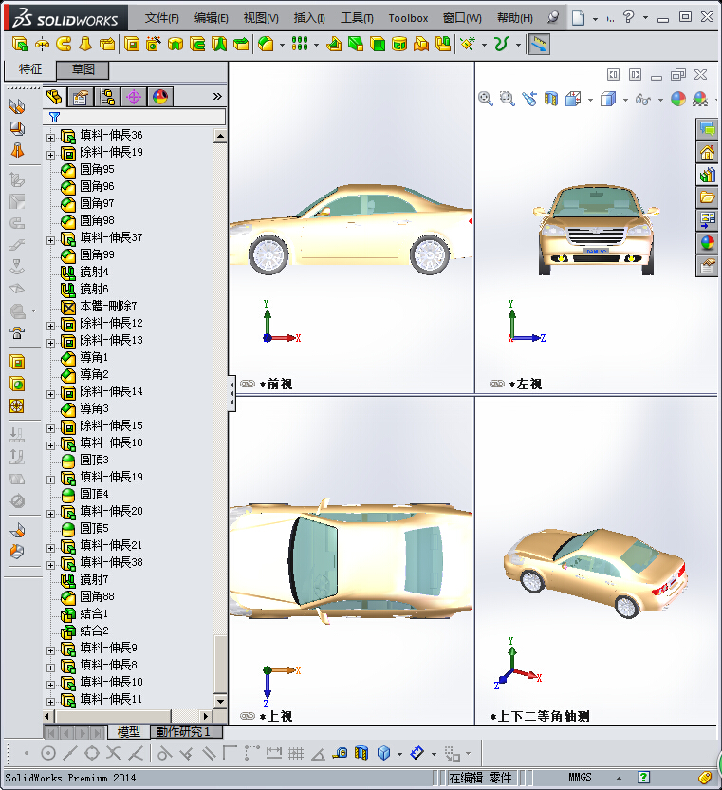The image size is (722, 790).
Task: Open SolidWorks Resources in task pane
Action: coord(707,152)
